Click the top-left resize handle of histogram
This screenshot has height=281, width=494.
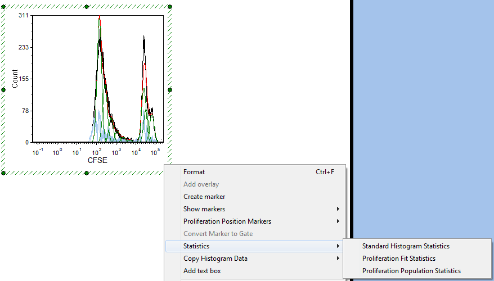(x=3, y=7)
